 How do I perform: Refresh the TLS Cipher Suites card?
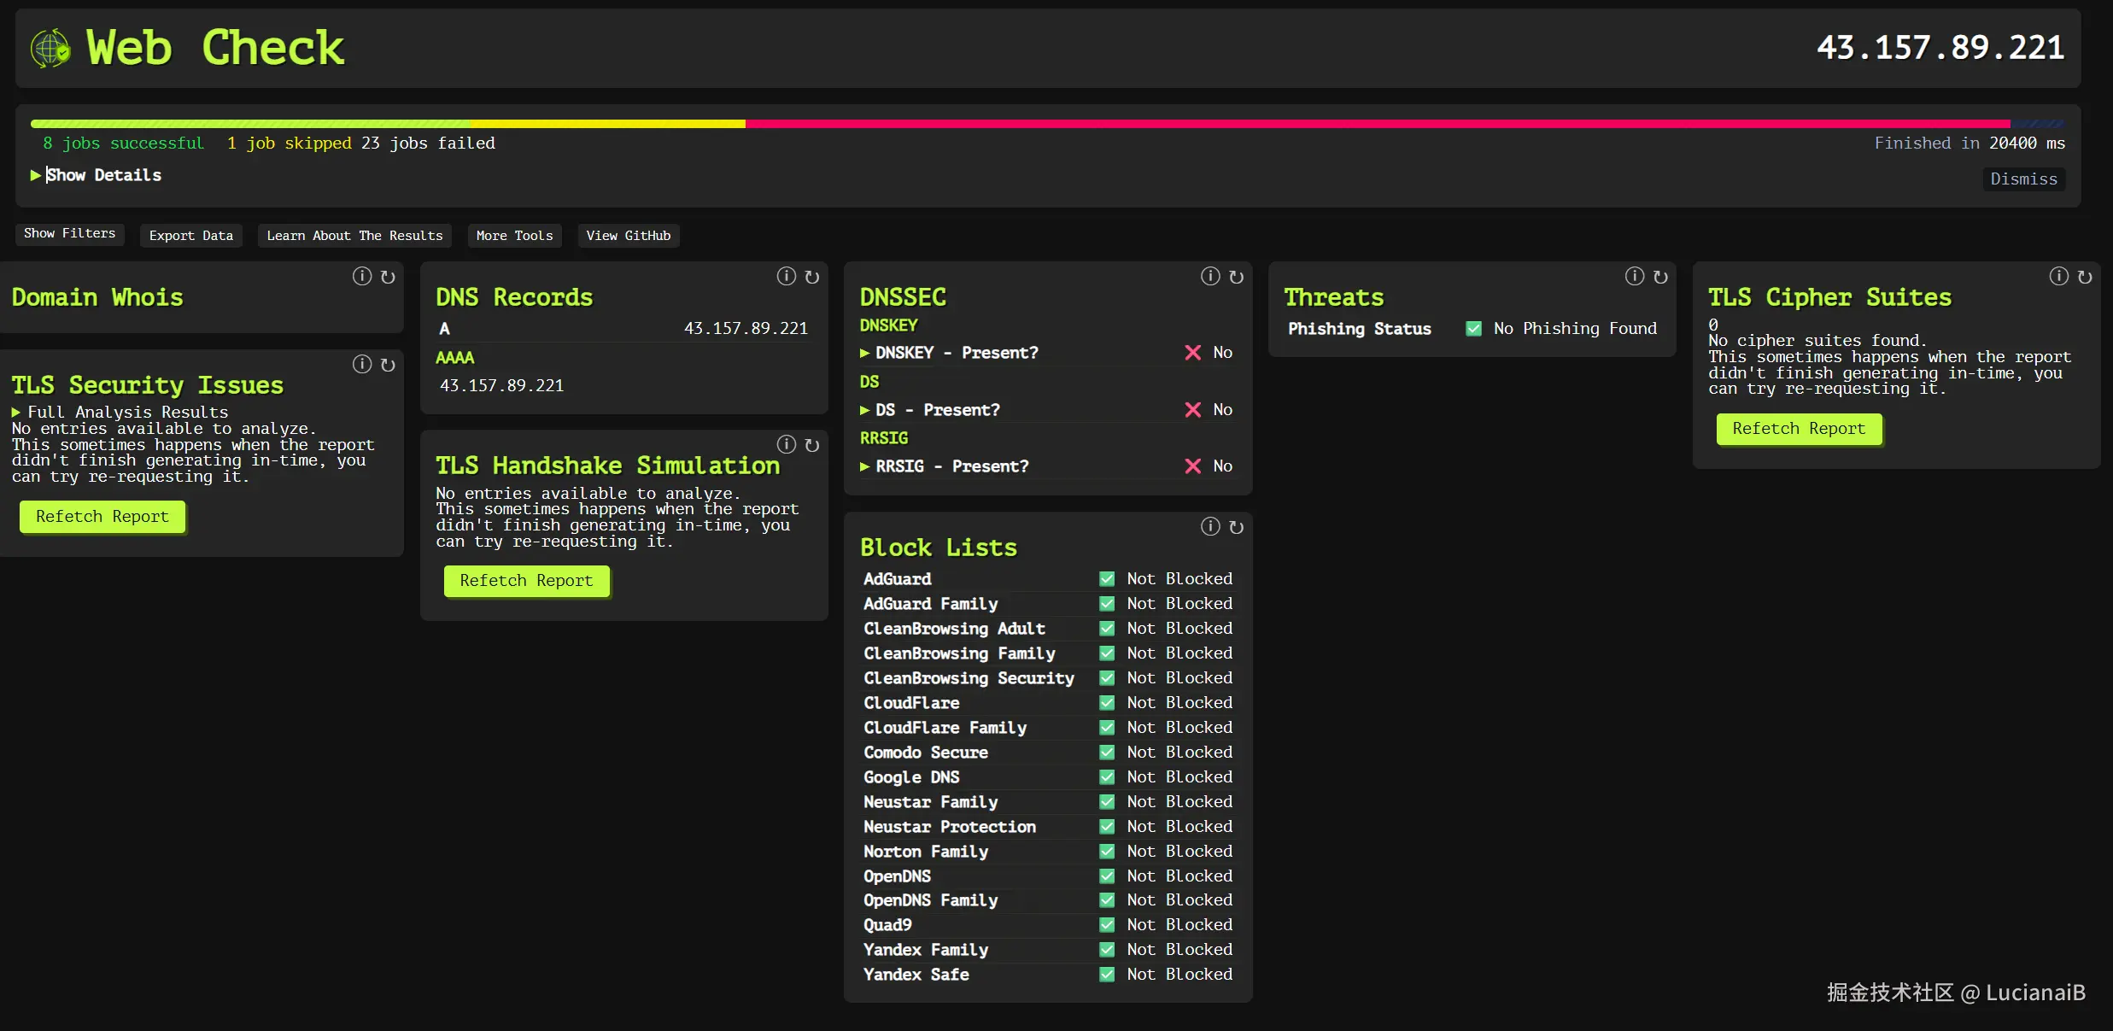click(x=2085, y=277)
